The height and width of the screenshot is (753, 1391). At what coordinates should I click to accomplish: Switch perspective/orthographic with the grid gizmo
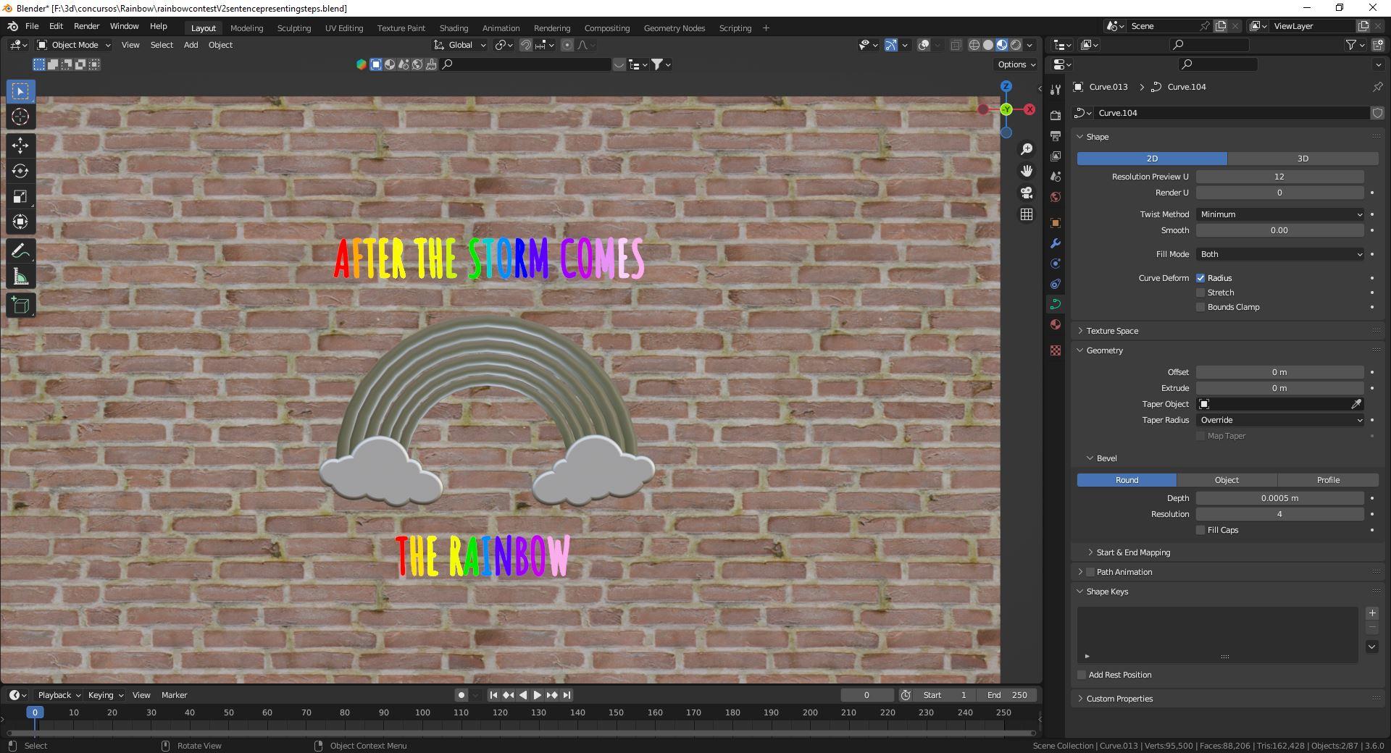click(x=1027, y=214)
